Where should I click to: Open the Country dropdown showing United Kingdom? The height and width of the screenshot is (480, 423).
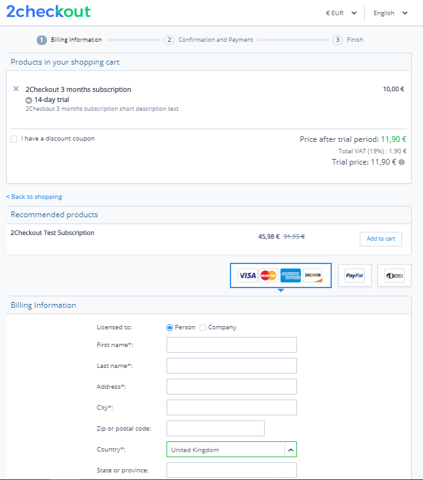pos(232,450)
